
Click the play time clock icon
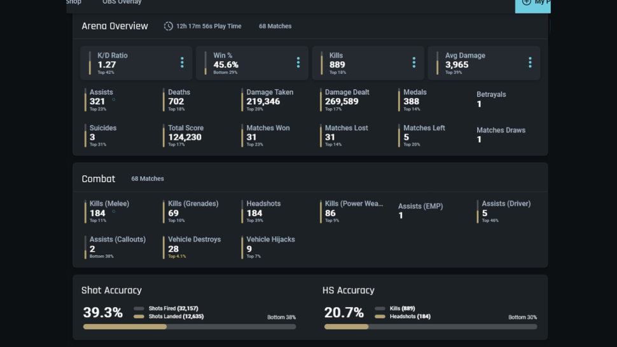point(169,26)
